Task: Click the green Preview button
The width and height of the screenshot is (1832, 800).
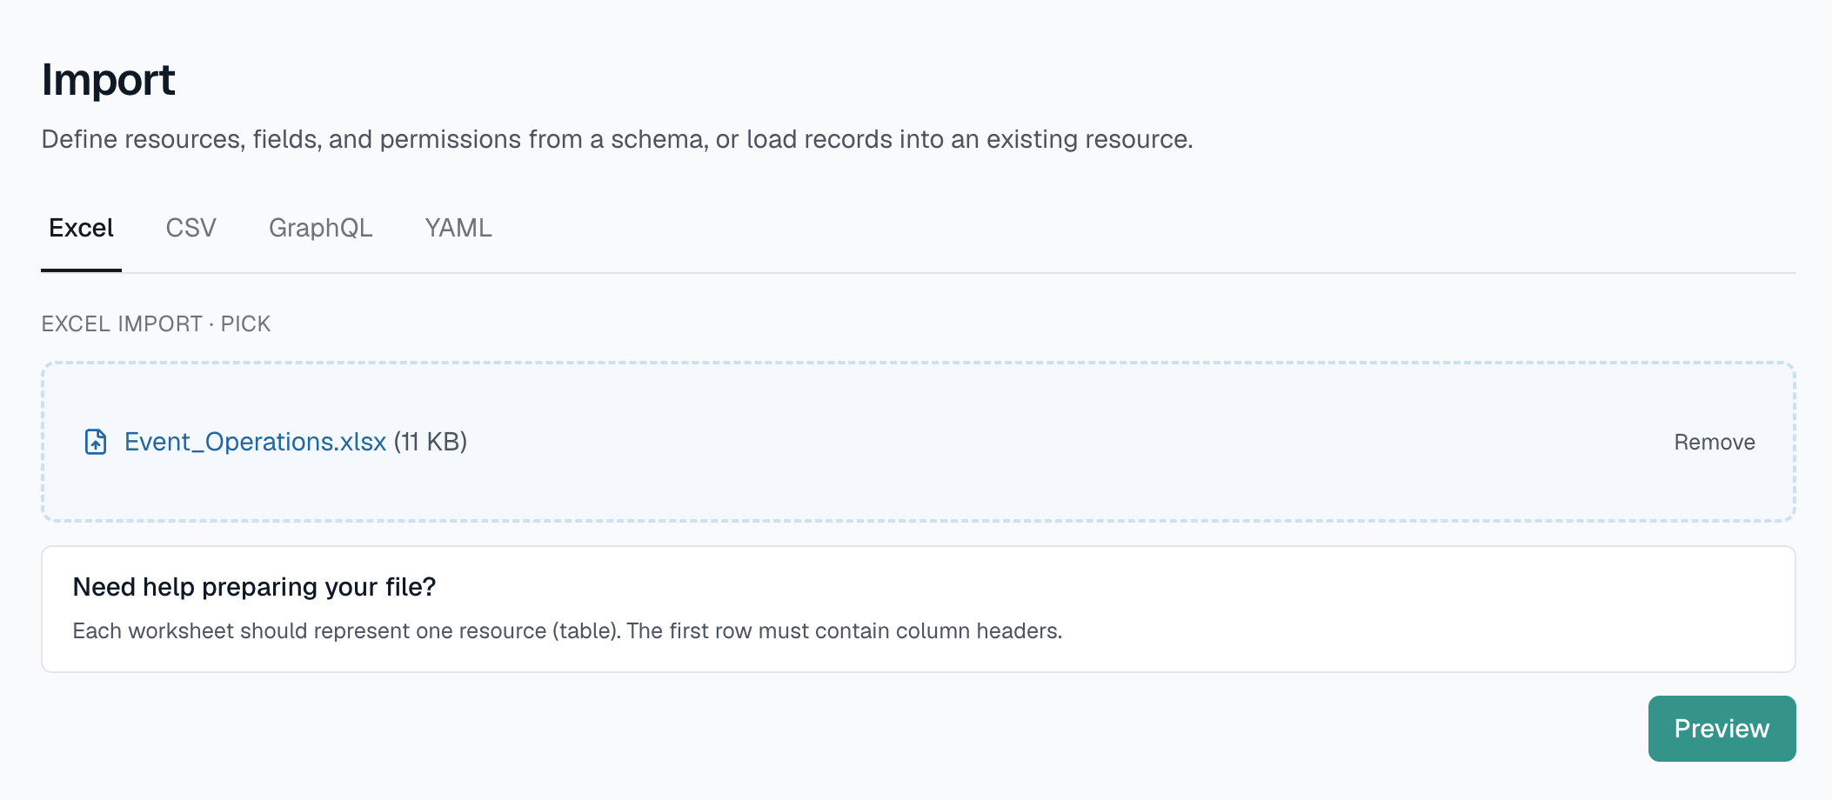Action: pos(1722,729)
